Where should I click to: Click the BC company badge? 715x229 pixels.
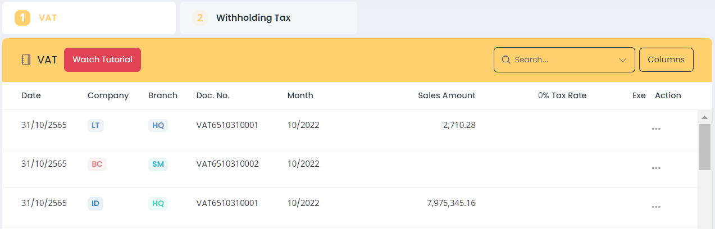[97, 164]
